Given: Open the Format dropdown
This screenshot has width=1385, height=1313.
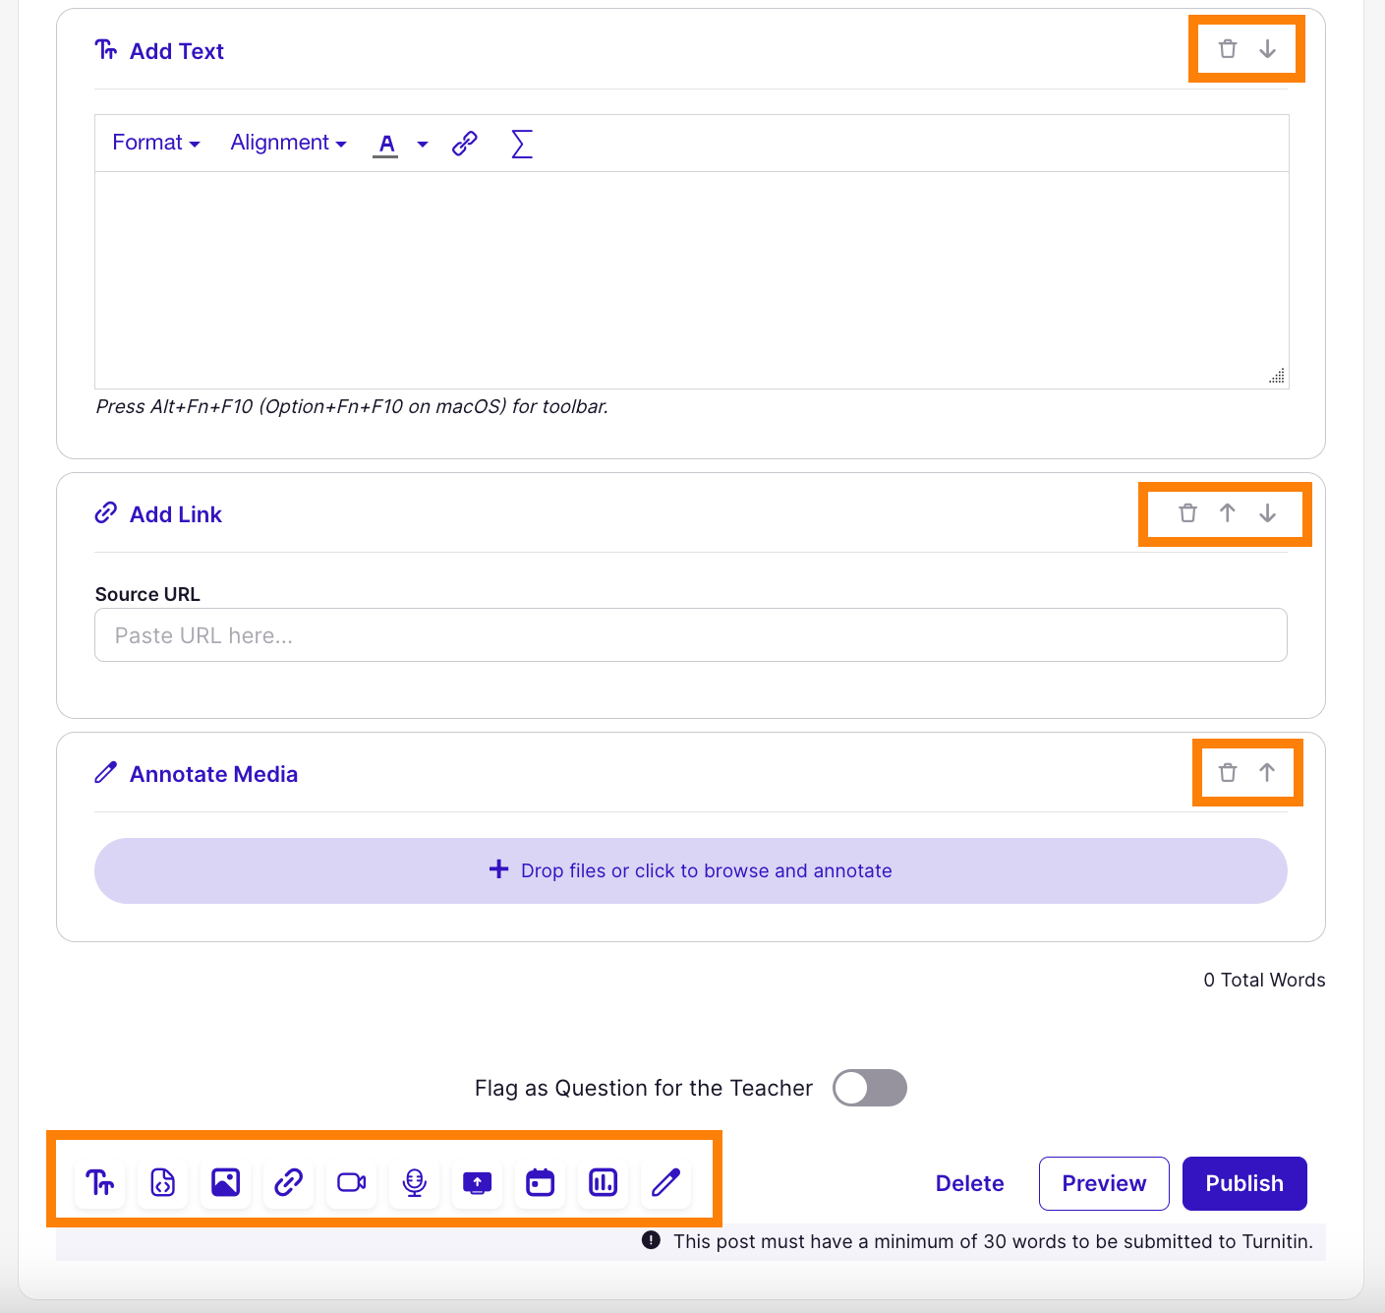Looking at the screenshot, I should point(156,143).
